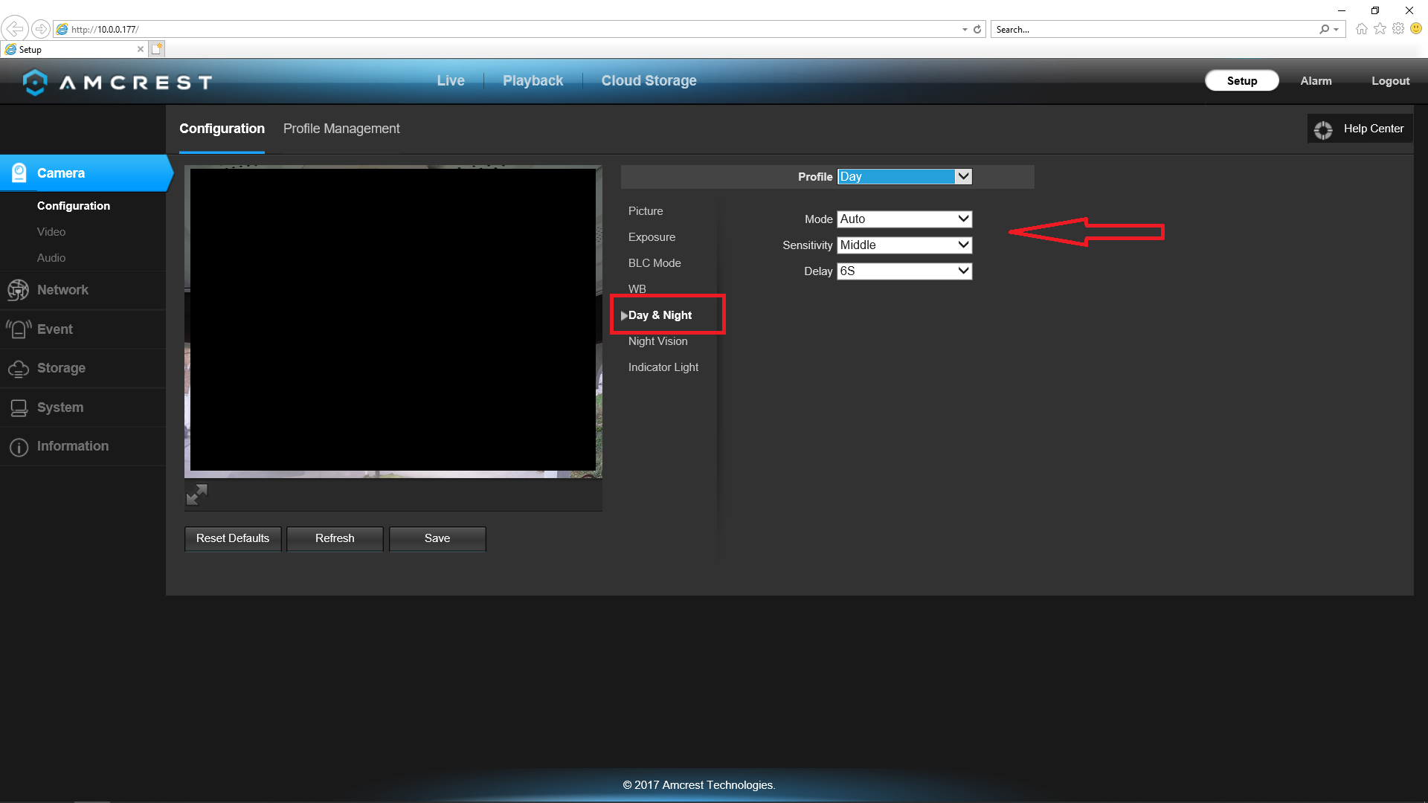The width and height of the screenshot is (1428, 803).
Task: Open the Storage cloud icon
Action: (x=19, y=368)
